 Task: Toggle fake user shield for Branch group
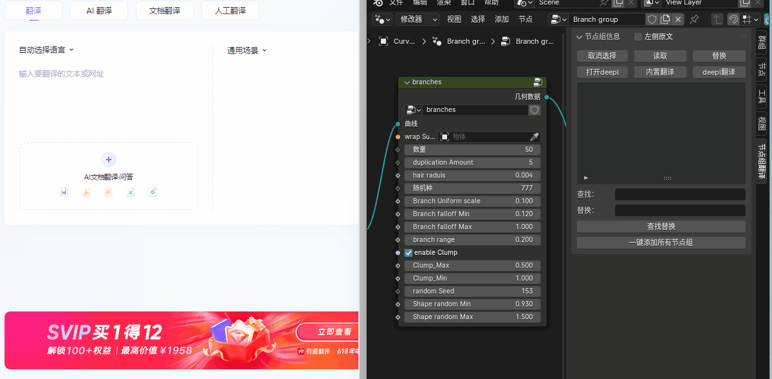(652, 19)
